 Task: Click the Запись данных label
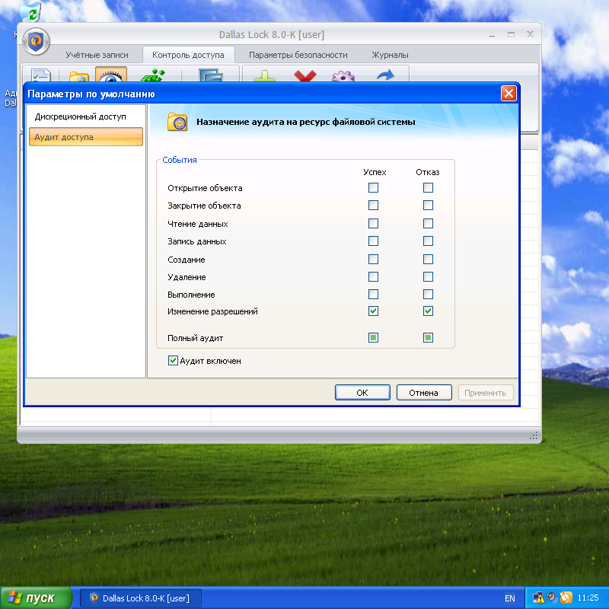point(197,241)
